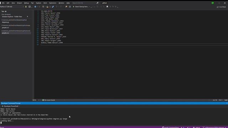228x128 pixels.
Task: Click the Live Share button
Action: coord(221,7)
